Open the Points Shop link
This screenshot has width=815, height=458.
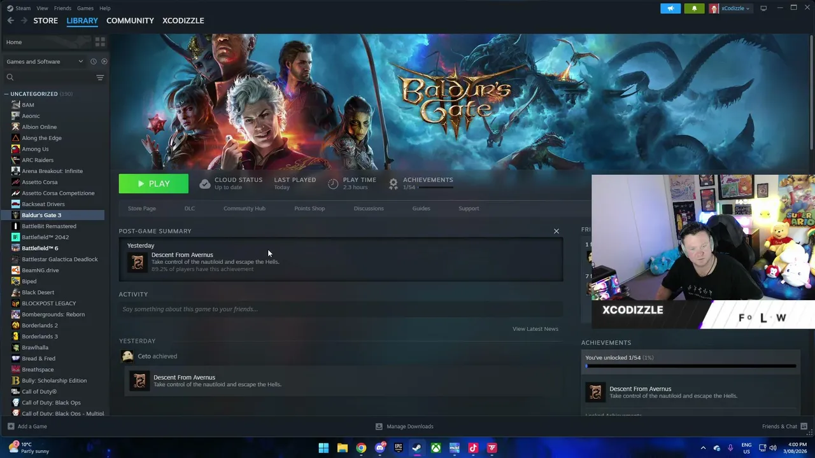point(309,209)
